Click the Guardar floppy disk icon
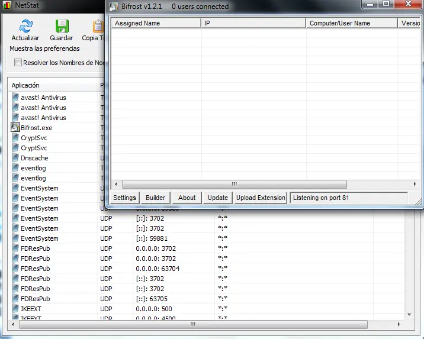The height and width of the screenshot is (339, 424). tap(62, 26)
